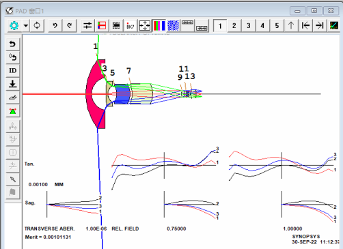Click the green lens with red arrows icon
This screenshot has width=343, height=249.
(13, 111)
